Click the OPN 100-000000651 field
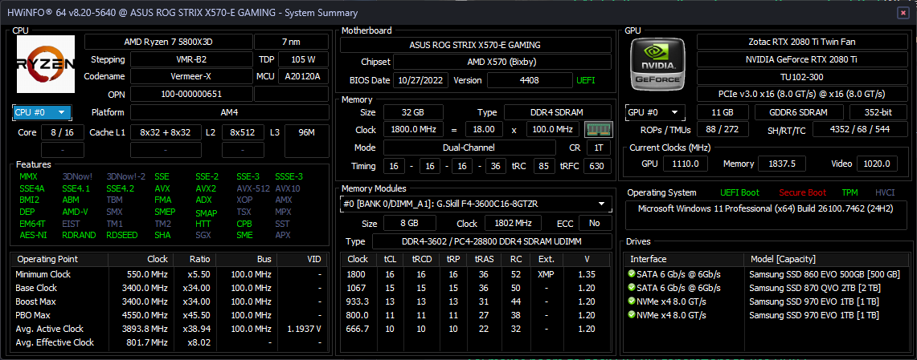The width and height of the screenshot is (917, 360). (192, 94)
